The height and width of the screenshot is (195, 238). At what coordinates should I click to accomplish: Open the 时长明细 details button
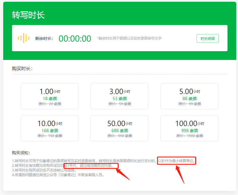point(207,38)
